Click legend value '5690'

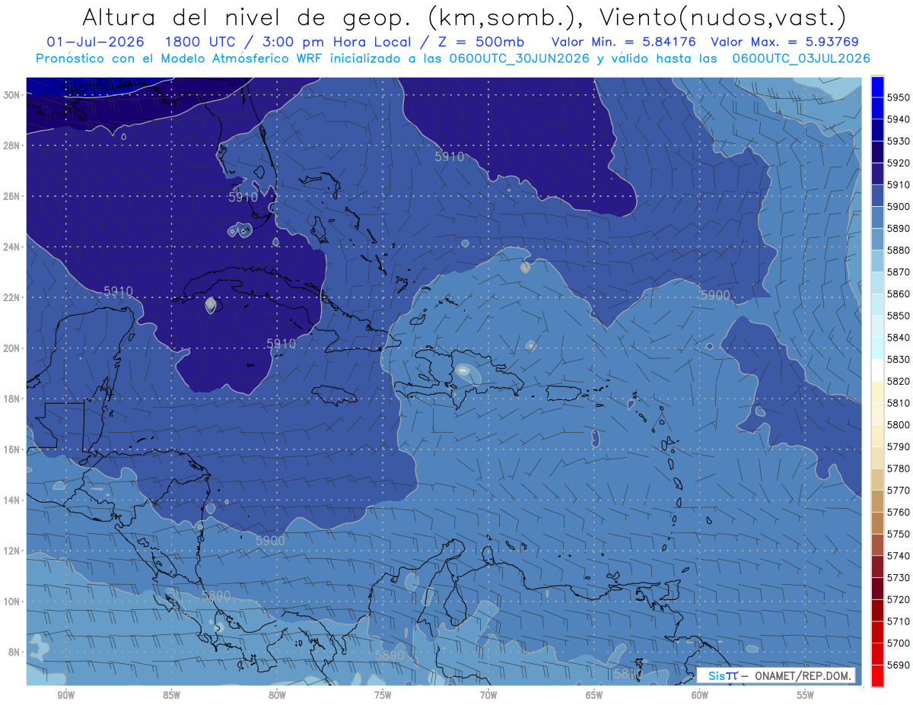tap(898, 665)
